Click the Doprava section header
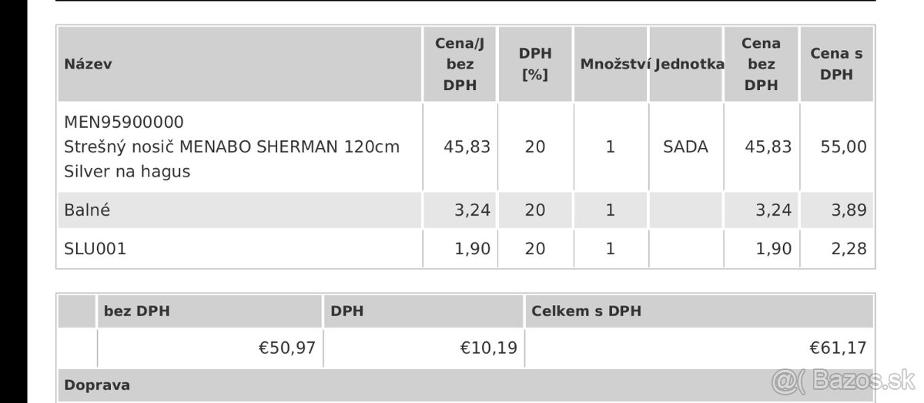This screenshot has width=924, height=403. tap(97, 385)
